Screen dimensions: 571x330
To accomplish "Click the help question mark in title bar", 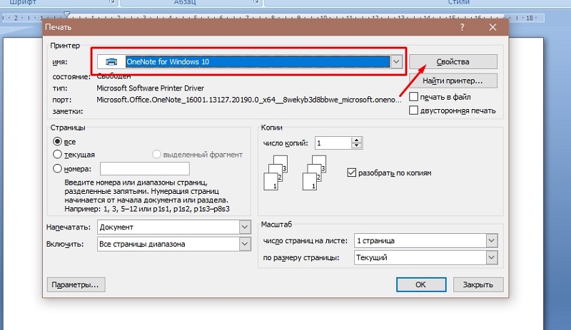I will [x=463, y=27].
